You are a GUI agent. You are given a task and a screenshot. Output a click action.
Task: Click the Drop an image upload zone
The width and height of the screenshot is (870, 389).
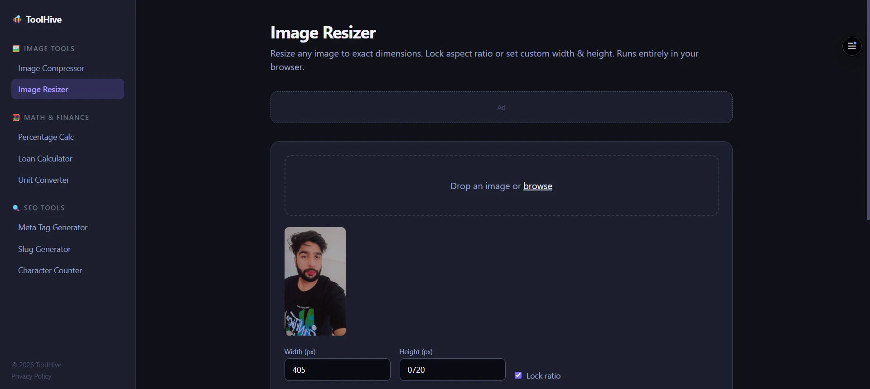[501, 185]
